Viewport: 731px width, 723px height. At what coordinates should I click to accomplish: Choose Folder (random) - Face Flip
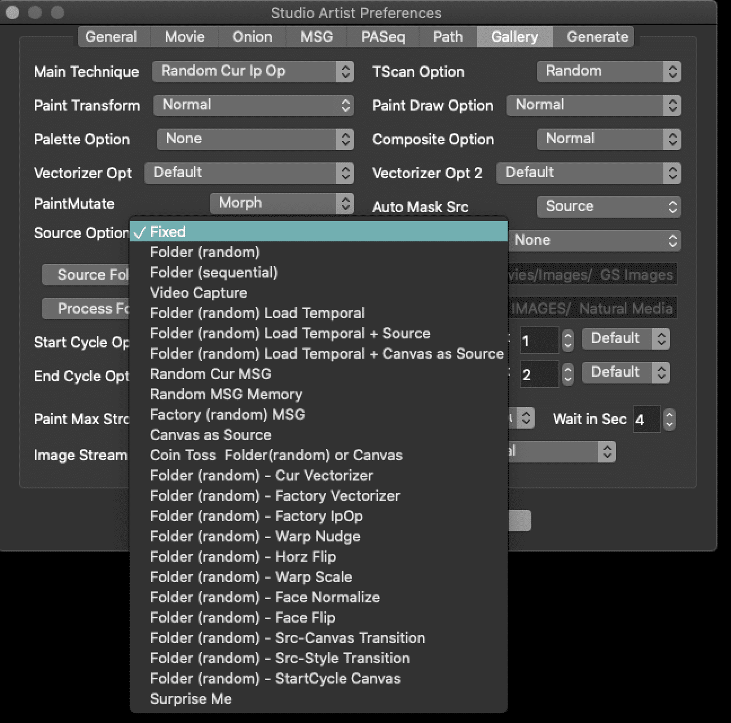pos(319,618)
